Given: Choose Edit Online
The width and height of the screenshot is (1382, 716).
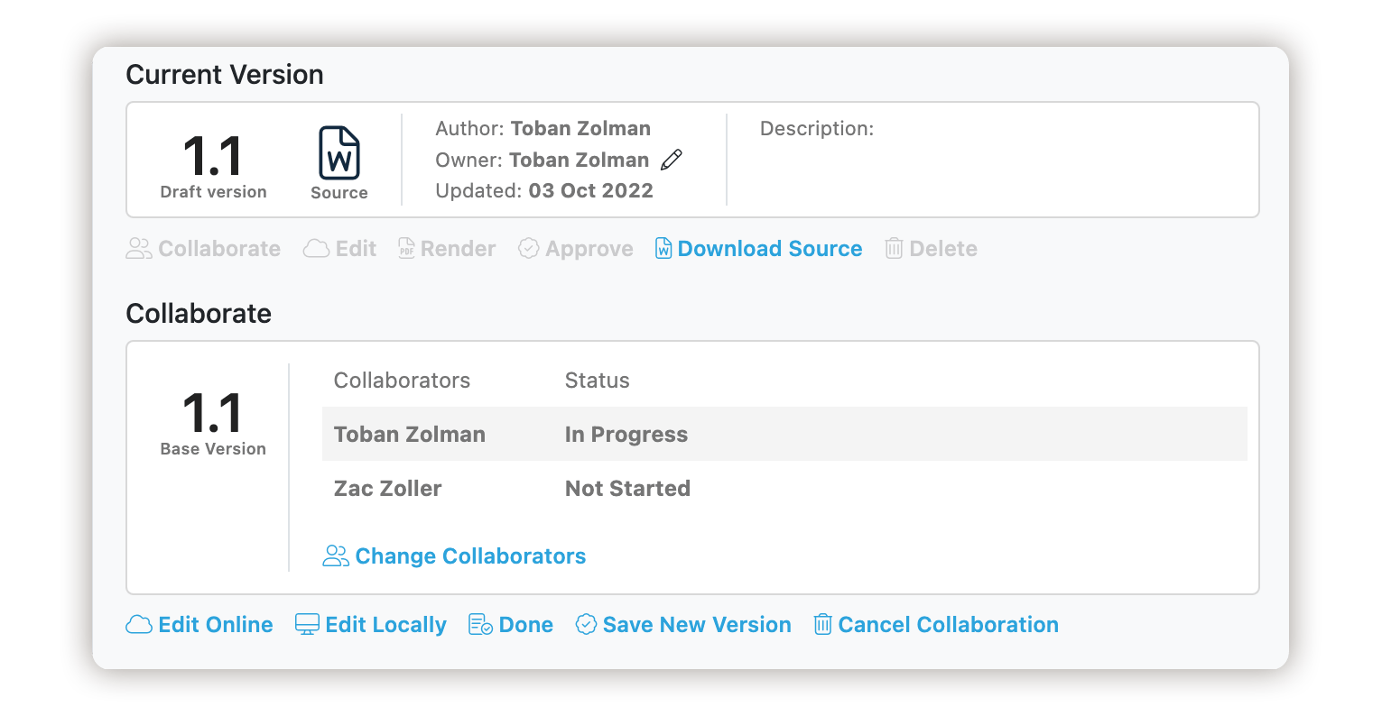Looking at the screenshot, I should (216, 625).
